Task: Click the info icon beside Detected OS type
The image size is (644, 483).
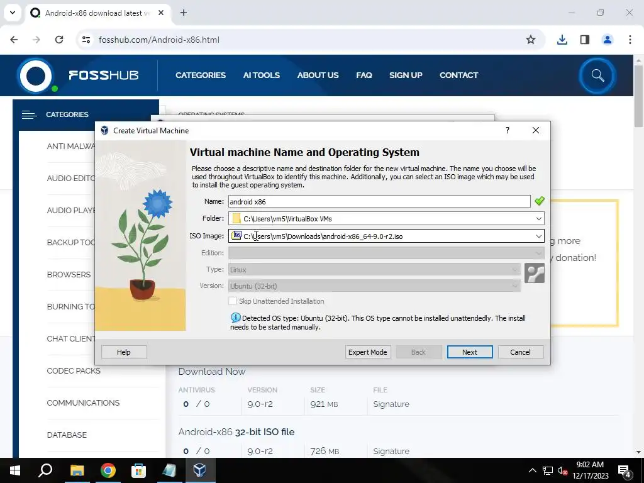Action: 235,318
